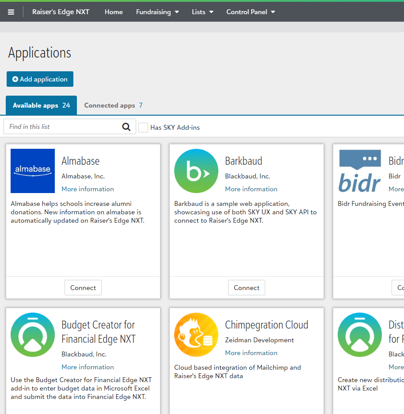
Task: Connect the Almabase application
Action: coord(83,287)
